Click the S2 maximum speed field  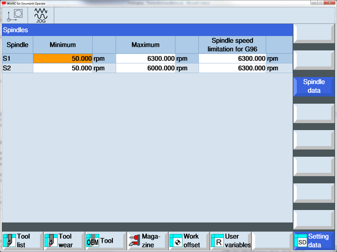tap(146, 68)
